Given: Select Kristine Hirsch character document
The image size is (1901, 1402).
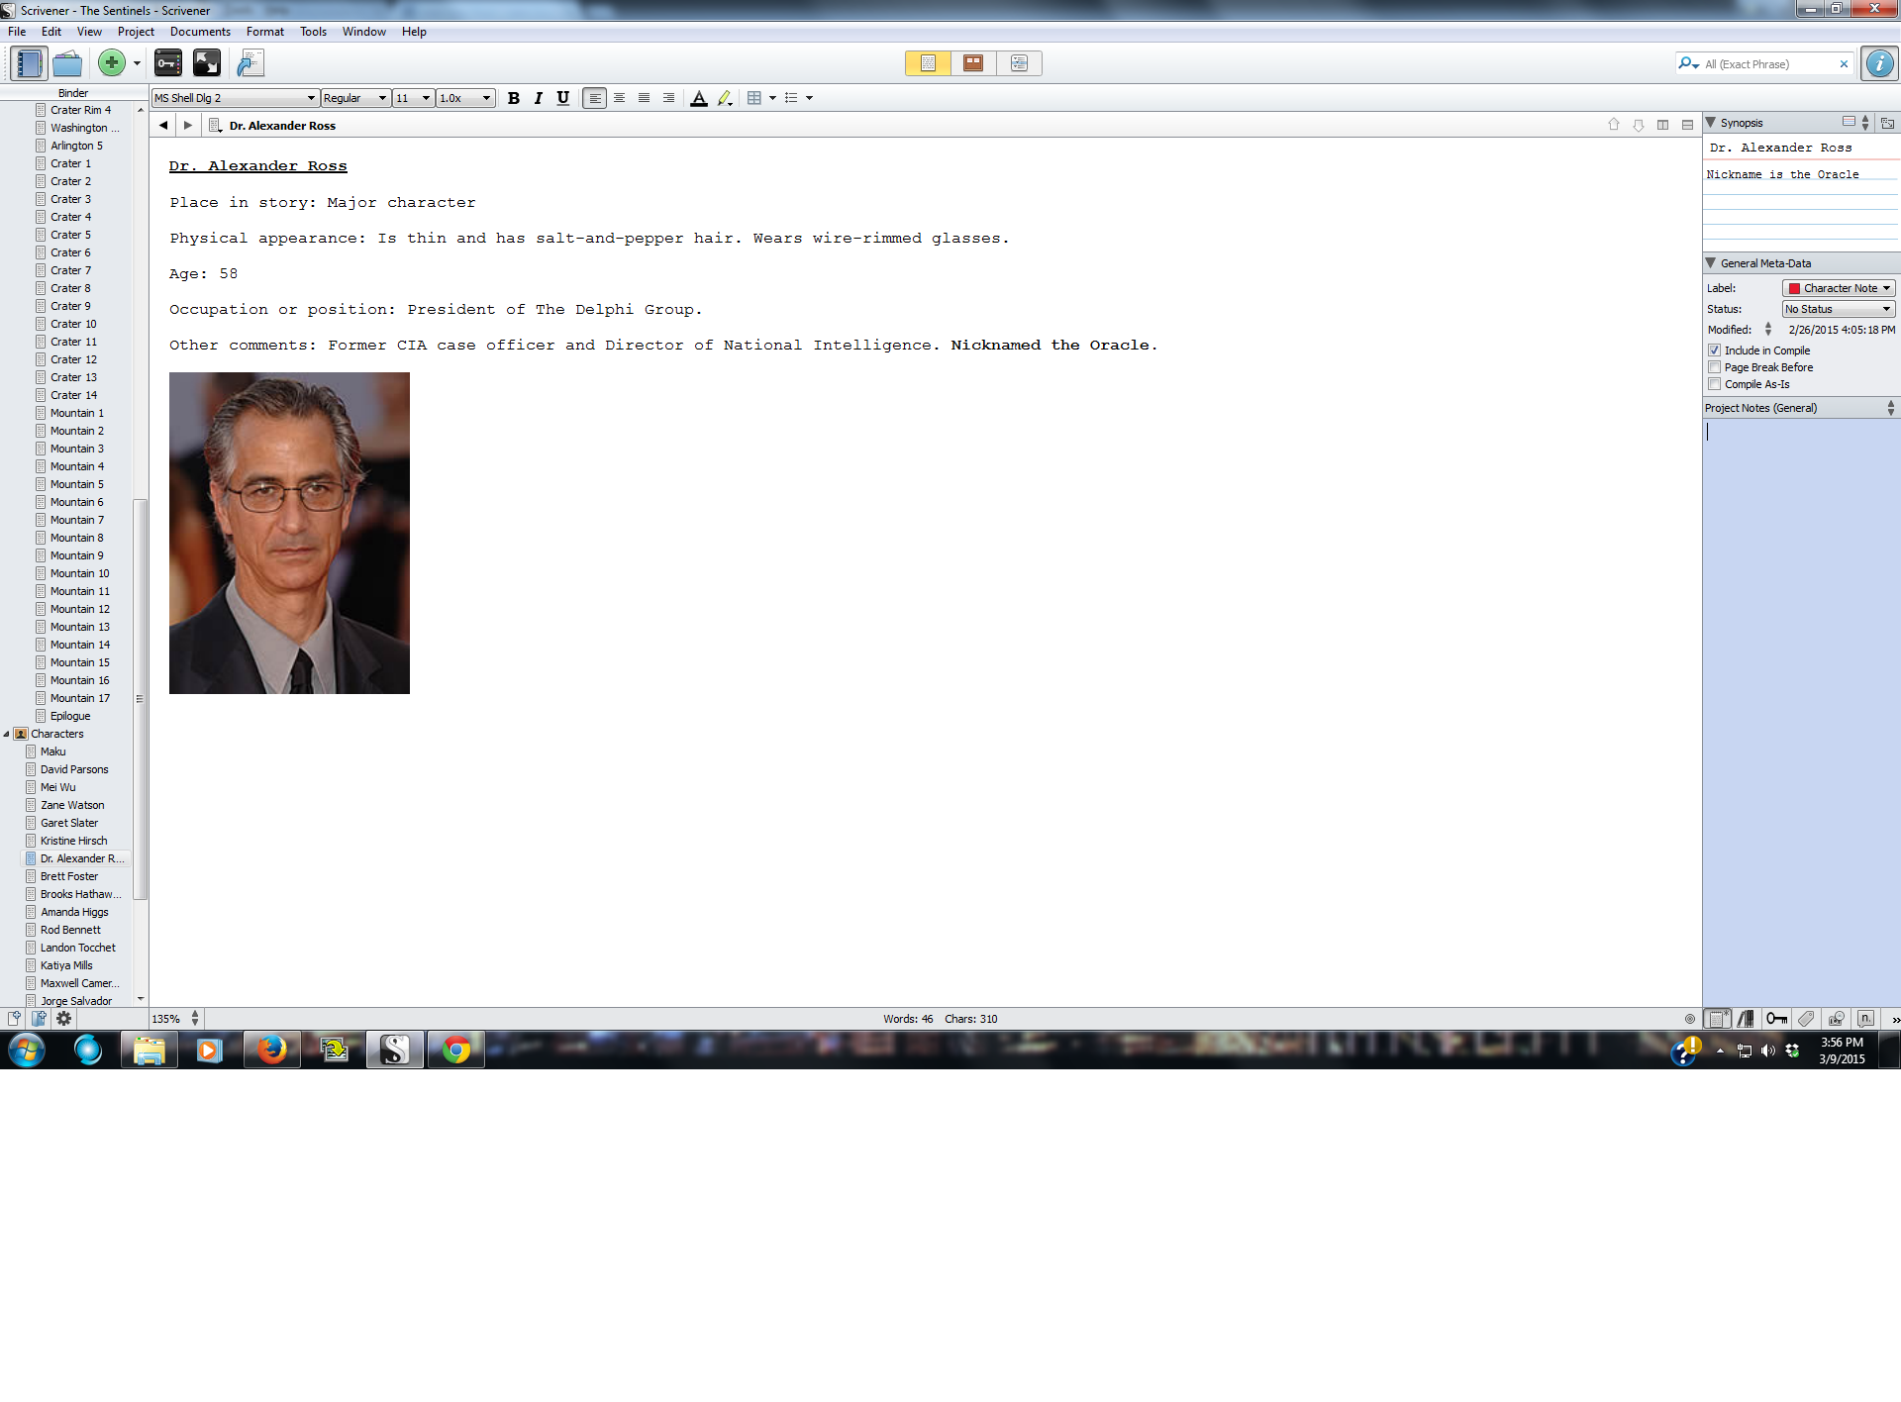Looking at the screenshot, I should click(x=73, y=841).
